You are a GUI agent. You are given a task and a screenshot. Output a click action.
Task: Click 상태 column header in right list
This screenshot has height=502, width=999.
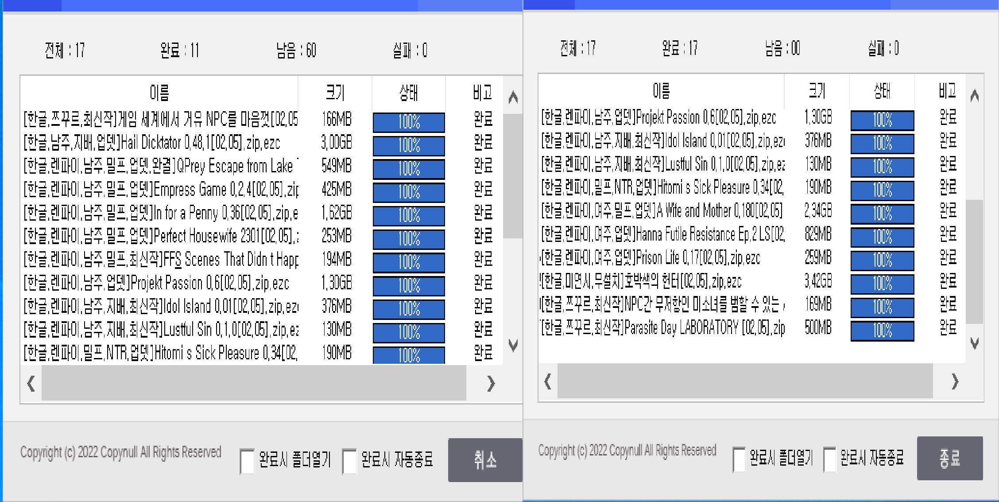click(x=882, y=91)
